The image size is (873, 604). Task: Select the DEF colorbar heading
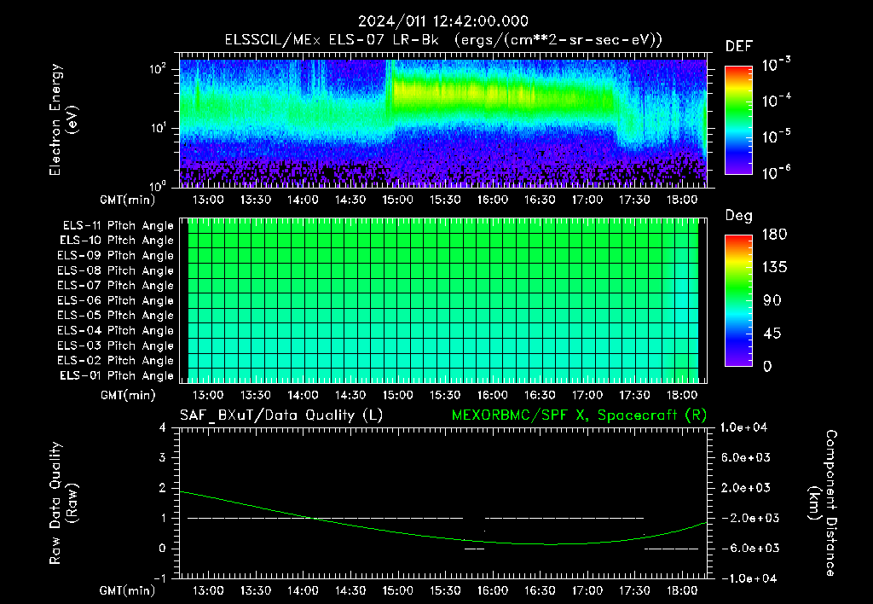point(739,46)
